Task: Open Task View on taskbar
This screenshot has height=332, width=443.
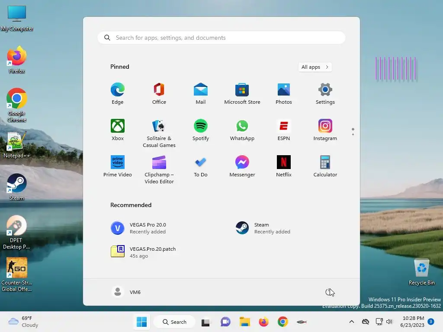Action: tap(205, 322)
